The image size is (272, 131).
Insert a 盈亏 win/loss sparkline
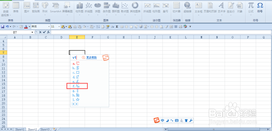[x=165, y=8]
